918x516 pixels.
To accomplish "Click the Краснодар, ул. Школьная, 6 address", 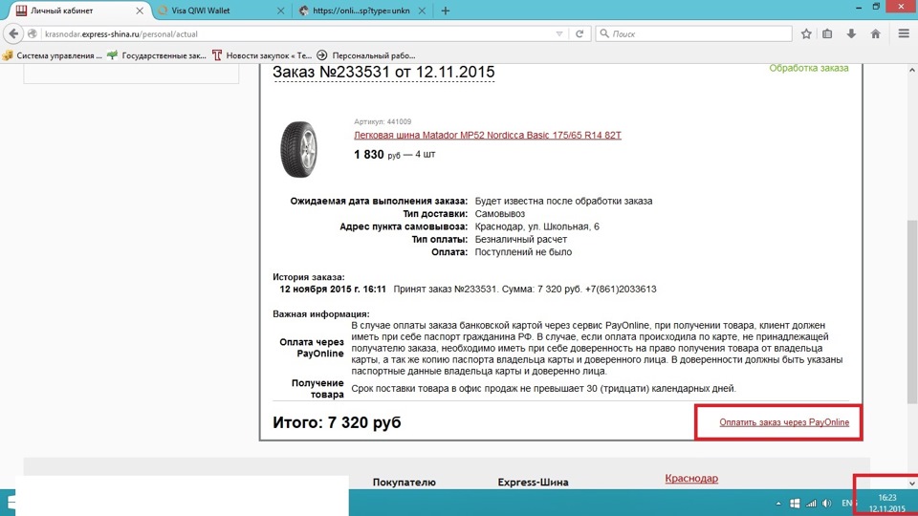I will (x=536, y=226).
